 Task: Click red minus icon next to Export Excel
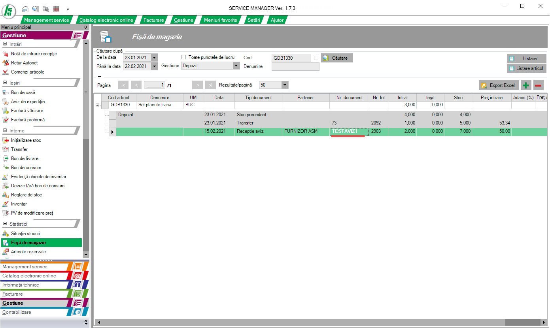click(538, 85)
